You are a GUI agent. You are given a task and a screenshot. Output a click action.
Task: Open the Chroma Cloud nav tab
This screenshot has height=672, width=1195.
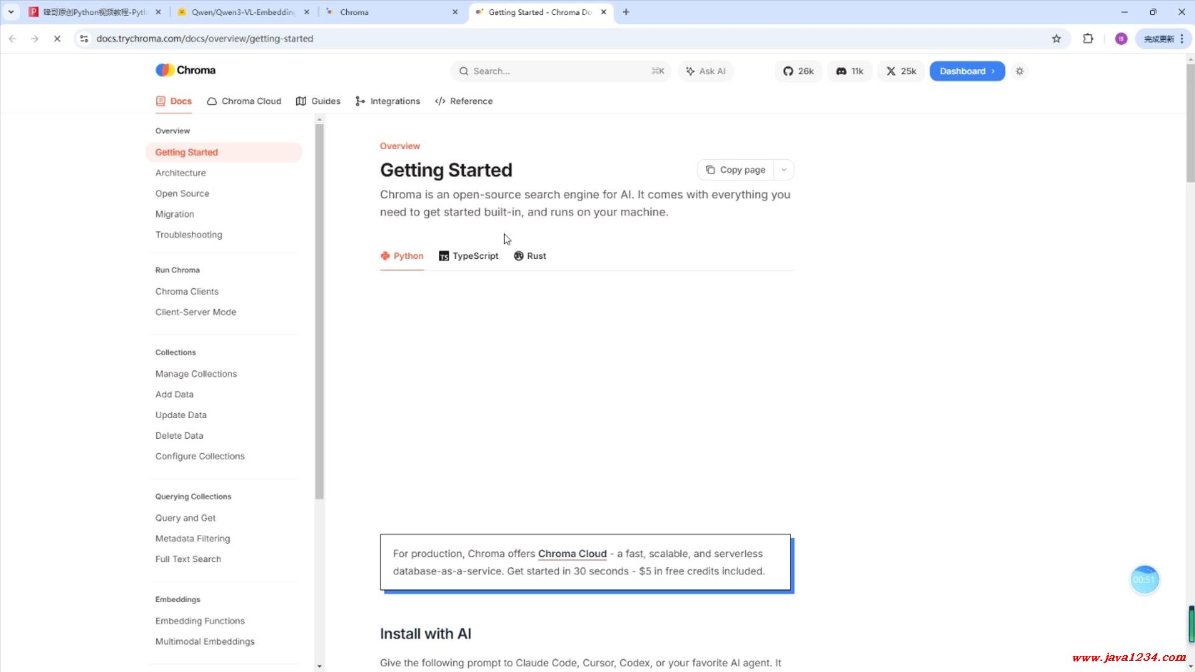(x=244, y=101)
